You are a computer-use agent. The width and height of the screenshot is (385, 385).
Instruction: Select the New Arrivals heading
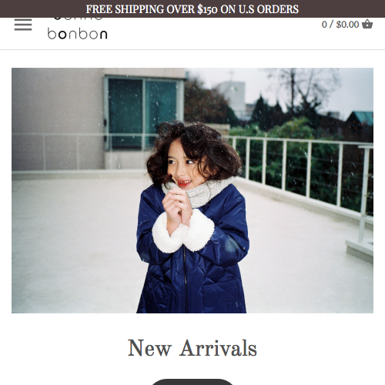(x=192, y=348)
